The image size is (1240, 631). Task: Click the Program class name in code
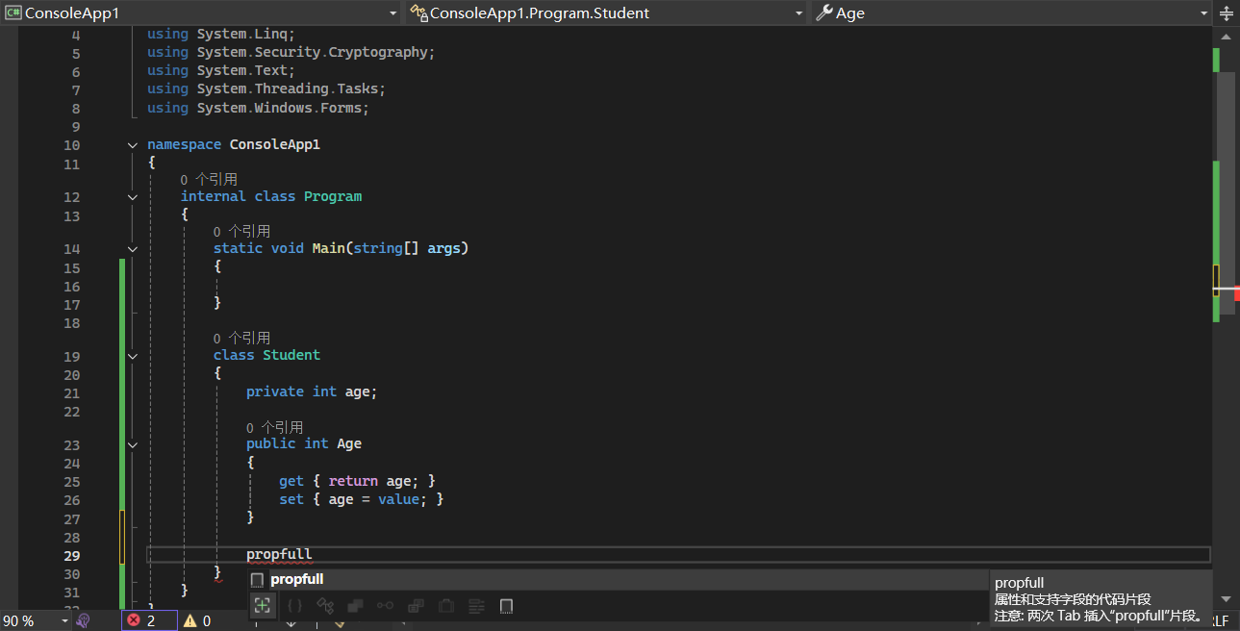333,196
